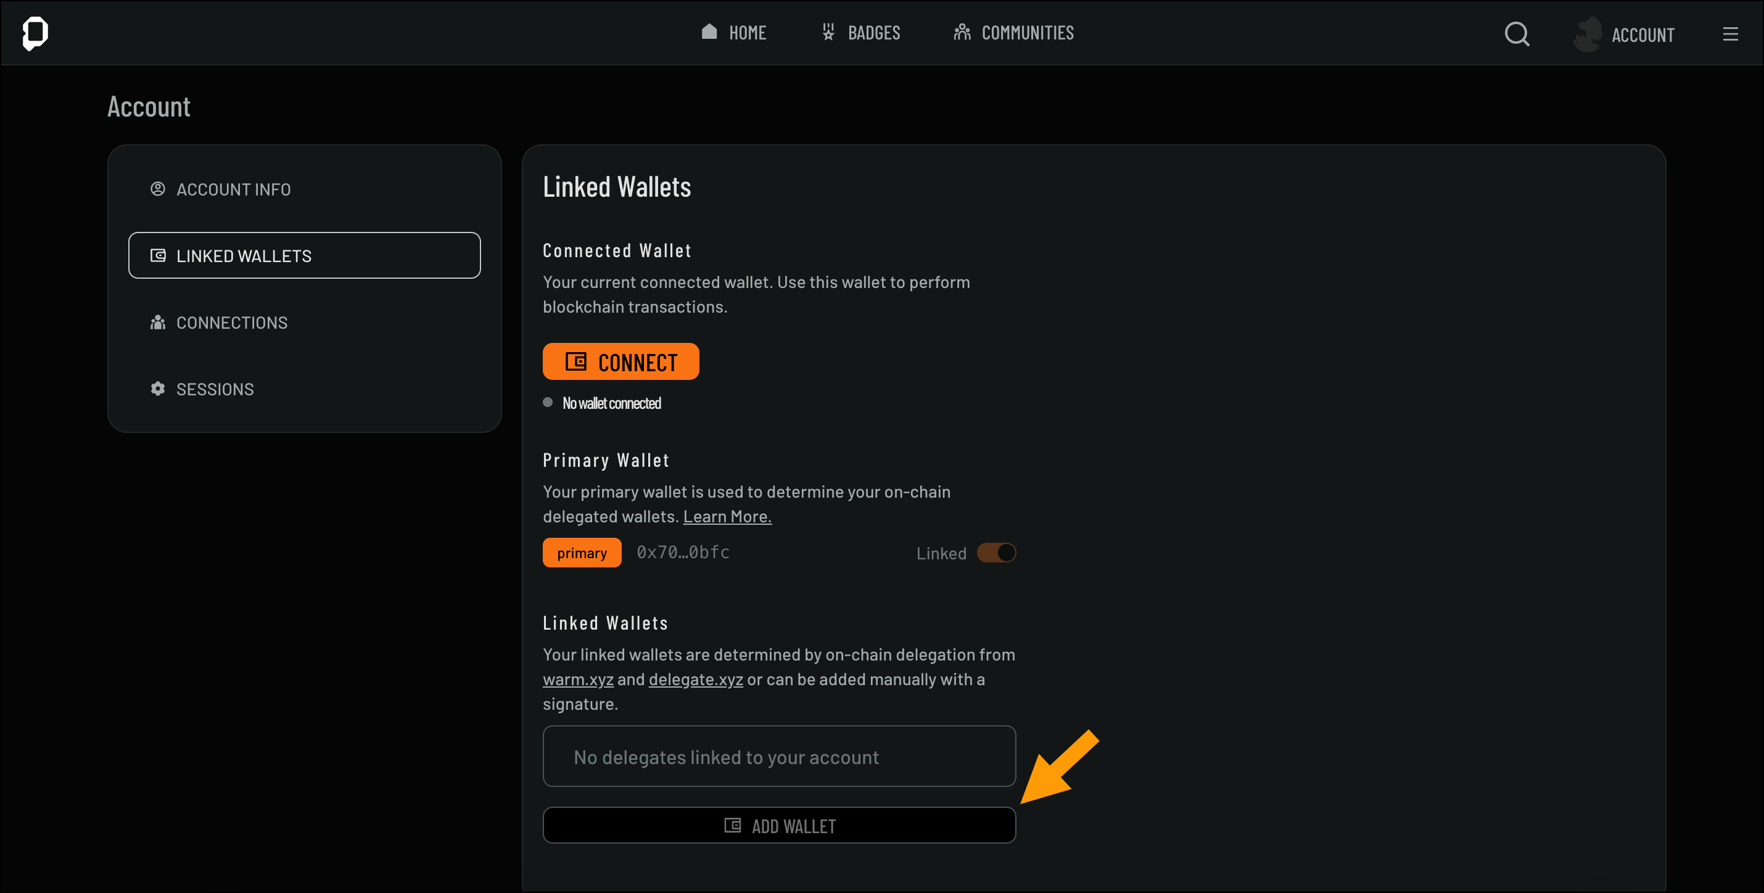The width and height of the screenshot is (1764, 893).
Task: Open search with the magnifier icon
Action: coord(1516,33)
